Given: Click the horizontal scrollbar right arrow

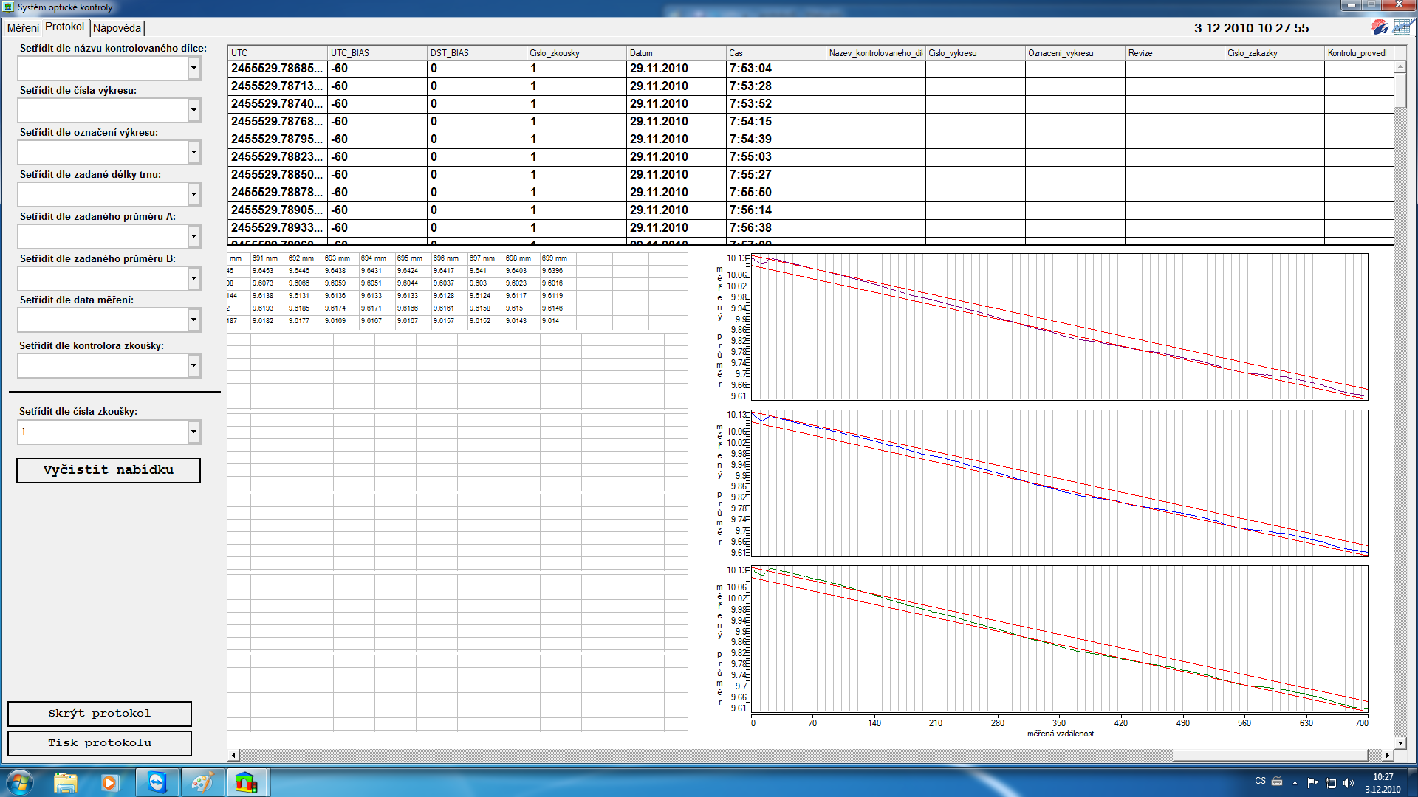Looking at the screenshot, I should click(1387, 755).
